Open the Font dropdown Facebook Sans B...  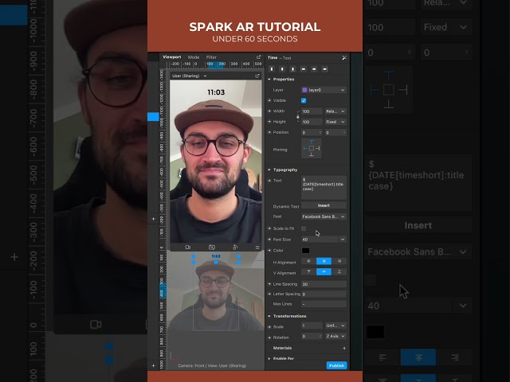pos(324,216)
